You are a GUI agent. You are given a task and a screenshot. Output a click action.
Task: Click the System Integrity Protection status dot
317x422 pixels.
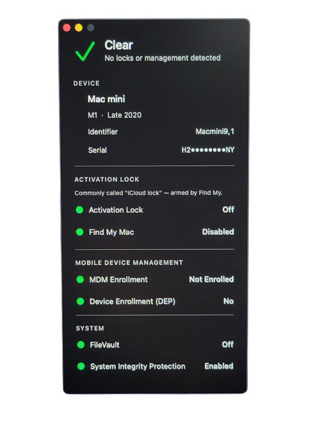81,367
